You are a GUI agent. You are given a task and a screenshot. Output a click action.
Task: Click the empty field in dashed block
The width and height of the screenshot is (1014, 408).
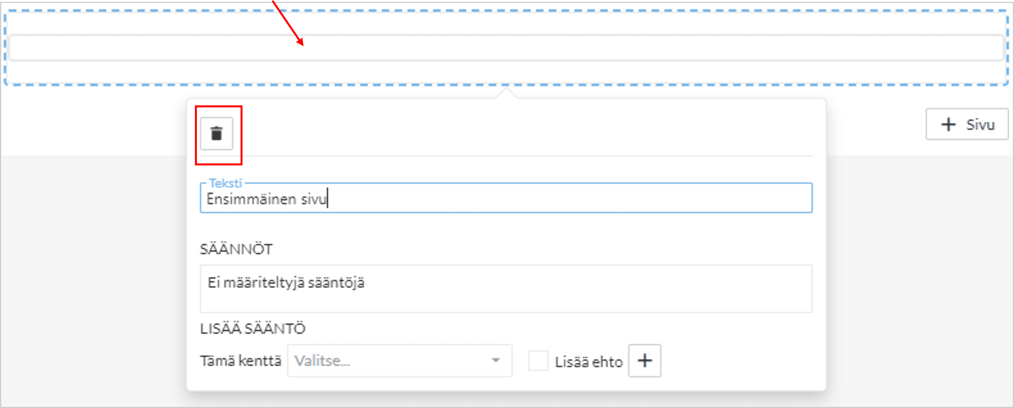click(x=505, y=48)
